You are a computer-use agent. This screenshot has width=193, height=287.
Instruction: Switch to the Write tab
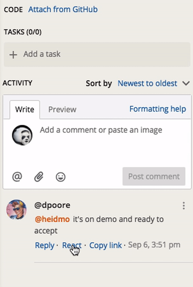25,110
